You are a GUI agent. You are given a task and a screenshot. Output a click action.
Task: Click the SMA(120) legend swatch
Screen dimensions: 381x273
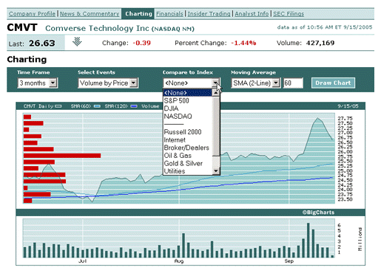coord(134,106)
